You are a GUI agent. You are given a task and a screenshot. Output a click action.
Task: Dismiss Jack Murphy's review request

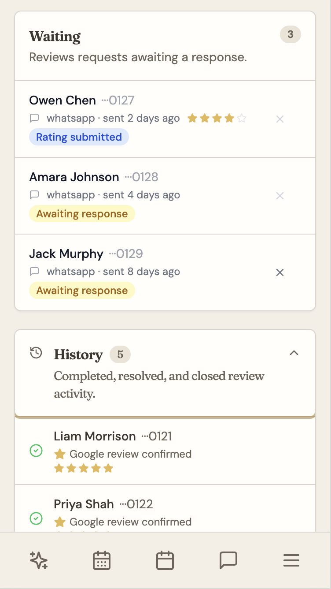[x=280, y=272]
